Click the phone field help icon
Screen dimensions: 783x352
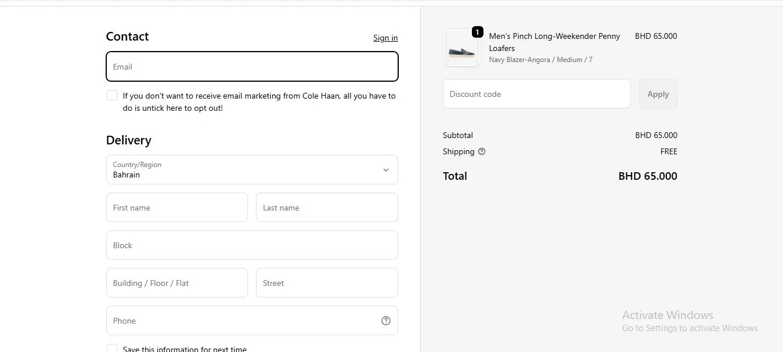tap(386, 321)
